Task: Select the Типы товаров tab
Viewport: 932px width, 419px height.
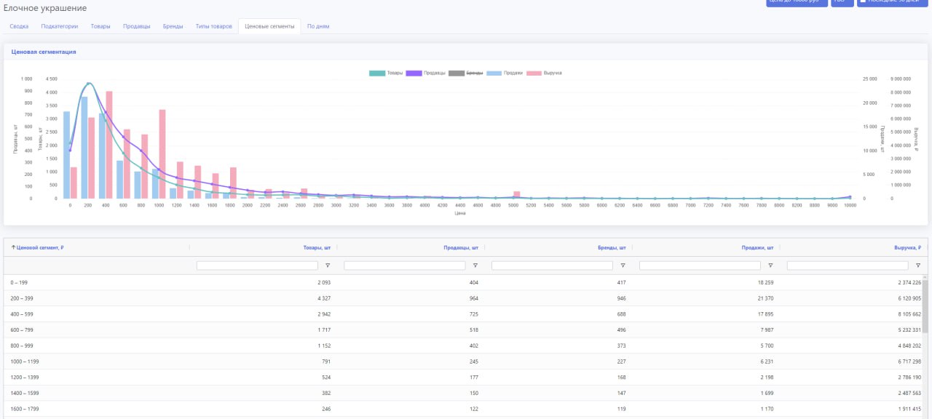Action: 214,26
